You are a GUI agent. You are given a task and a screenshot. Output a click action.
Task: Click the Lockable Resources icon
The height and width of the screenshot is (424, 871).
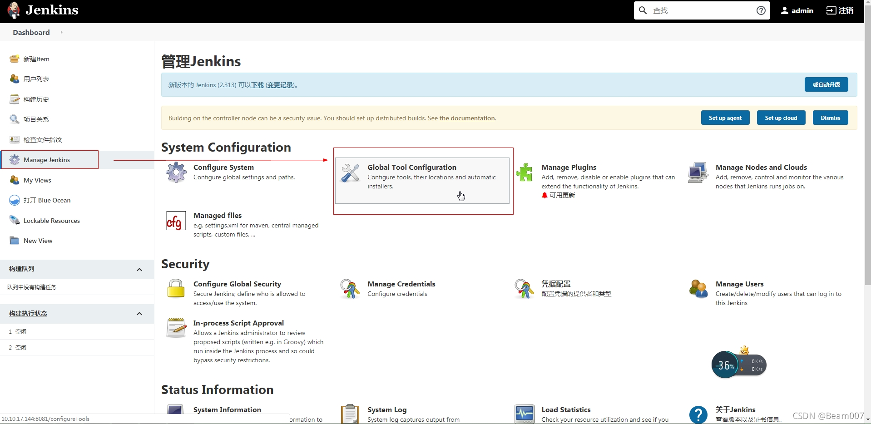(15, 221)
